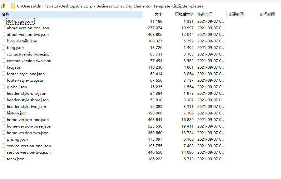The image size is (281, 179).
Task: Click the file icon beside service-version-two.json
Action: (3, 152)
